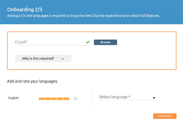Remove the English language entry
Screen dimensions: 183x122
tap(75, 98)
